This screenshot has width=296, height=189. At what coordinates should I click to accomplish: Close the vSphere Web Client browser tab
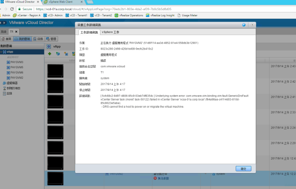click(82, 2)
